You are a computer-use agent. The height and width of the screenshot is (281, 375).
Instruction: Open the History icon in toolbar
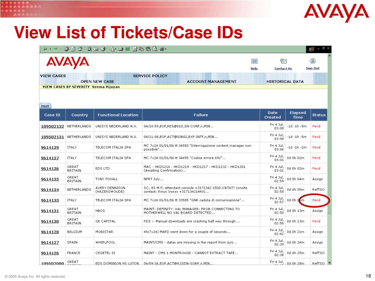pyautogui.click(x=103, y=49)
